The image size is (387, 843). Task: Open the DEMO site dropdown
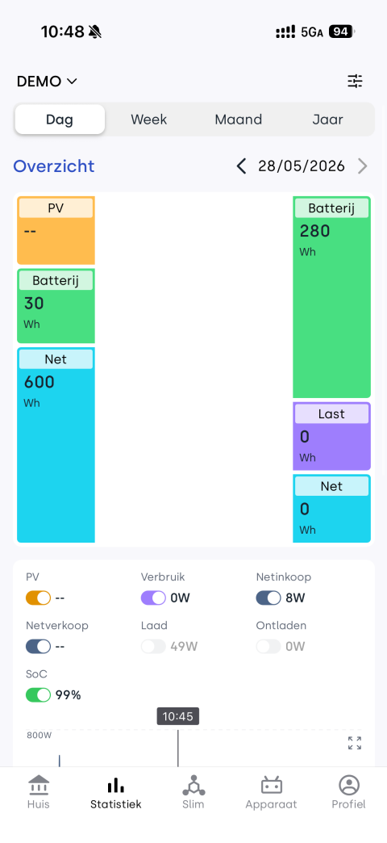click(48, 82)
